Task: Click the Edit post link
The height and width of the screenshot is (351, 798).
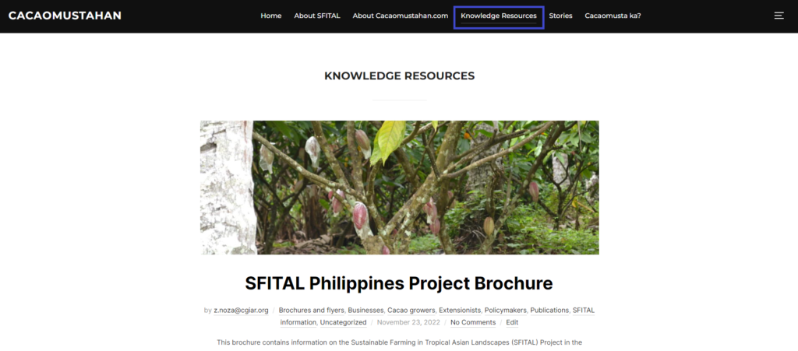Action: [512, 322]
